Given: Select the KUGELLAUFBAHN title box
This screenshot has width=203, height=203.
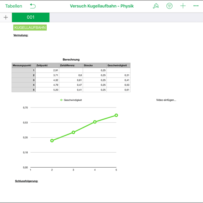Looking at the screenshot, I should click(x=30, y=28).
